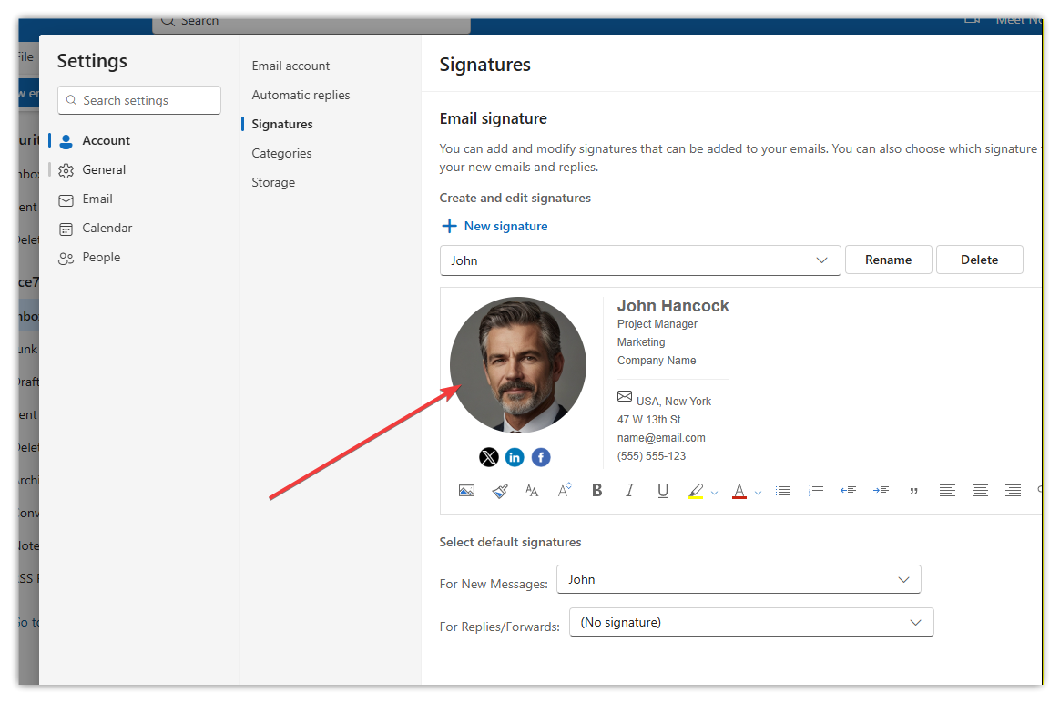This screenshot has height=703, width=1060.
Task: Center align the signature text
Action: click(980, 491)
